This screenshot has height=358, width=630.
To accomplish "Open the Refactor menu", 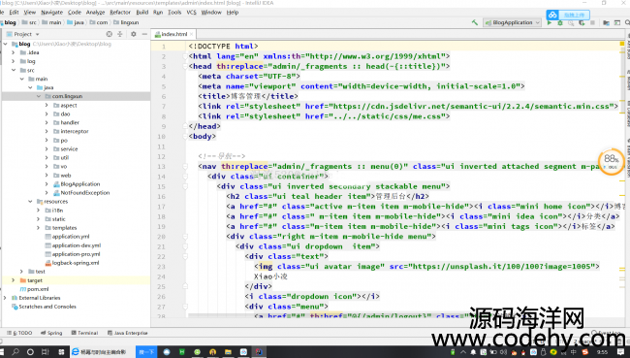I will coord(120,13).
